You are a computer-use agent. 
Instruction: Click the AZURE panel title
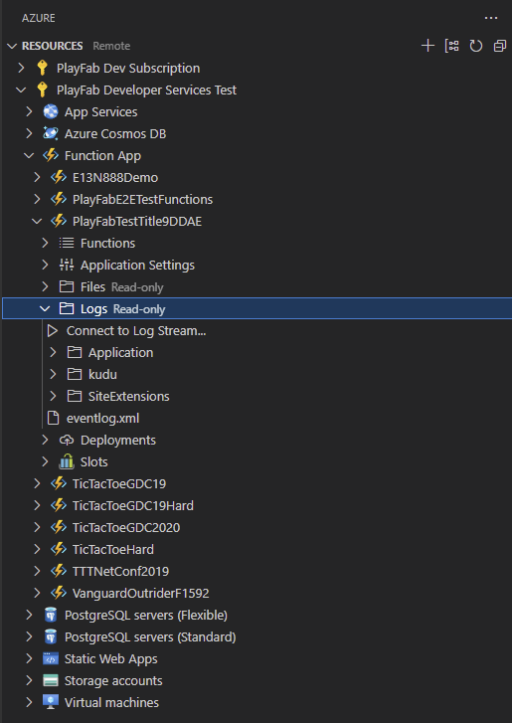click(38, 18)
